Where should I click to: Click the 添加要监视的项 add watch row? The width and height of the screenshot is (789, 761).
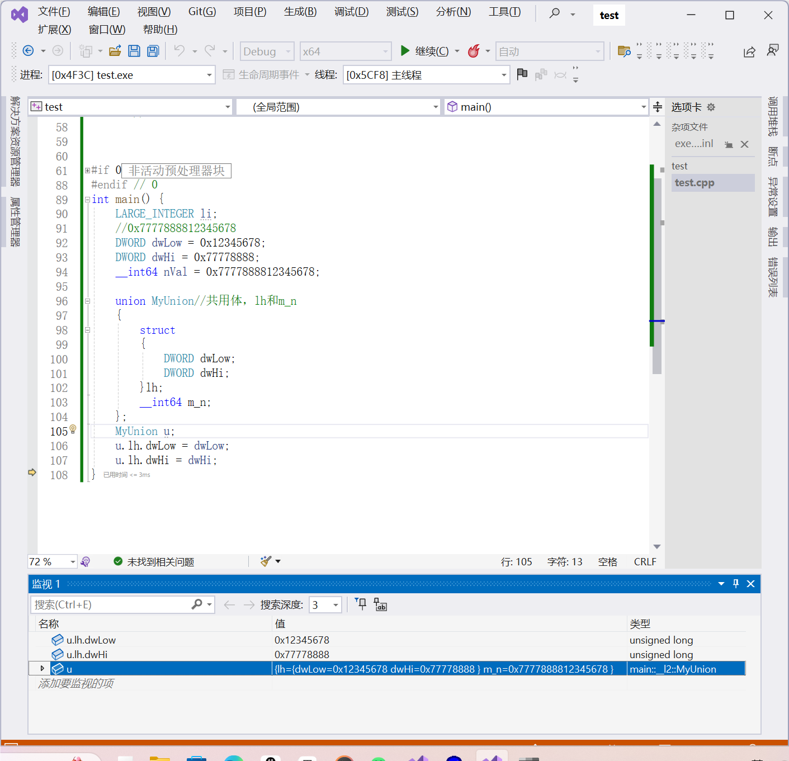pos(75,683)
